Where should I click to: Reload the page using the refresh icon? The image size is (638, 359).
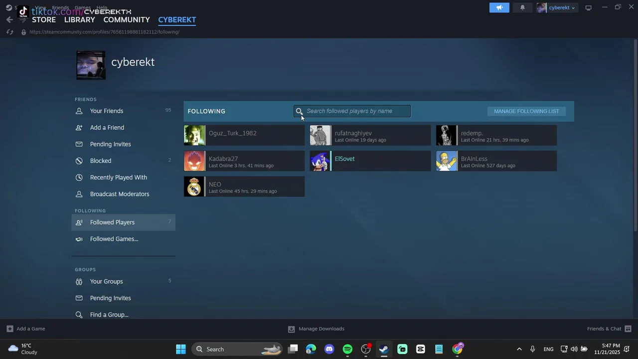coord(9,32)
